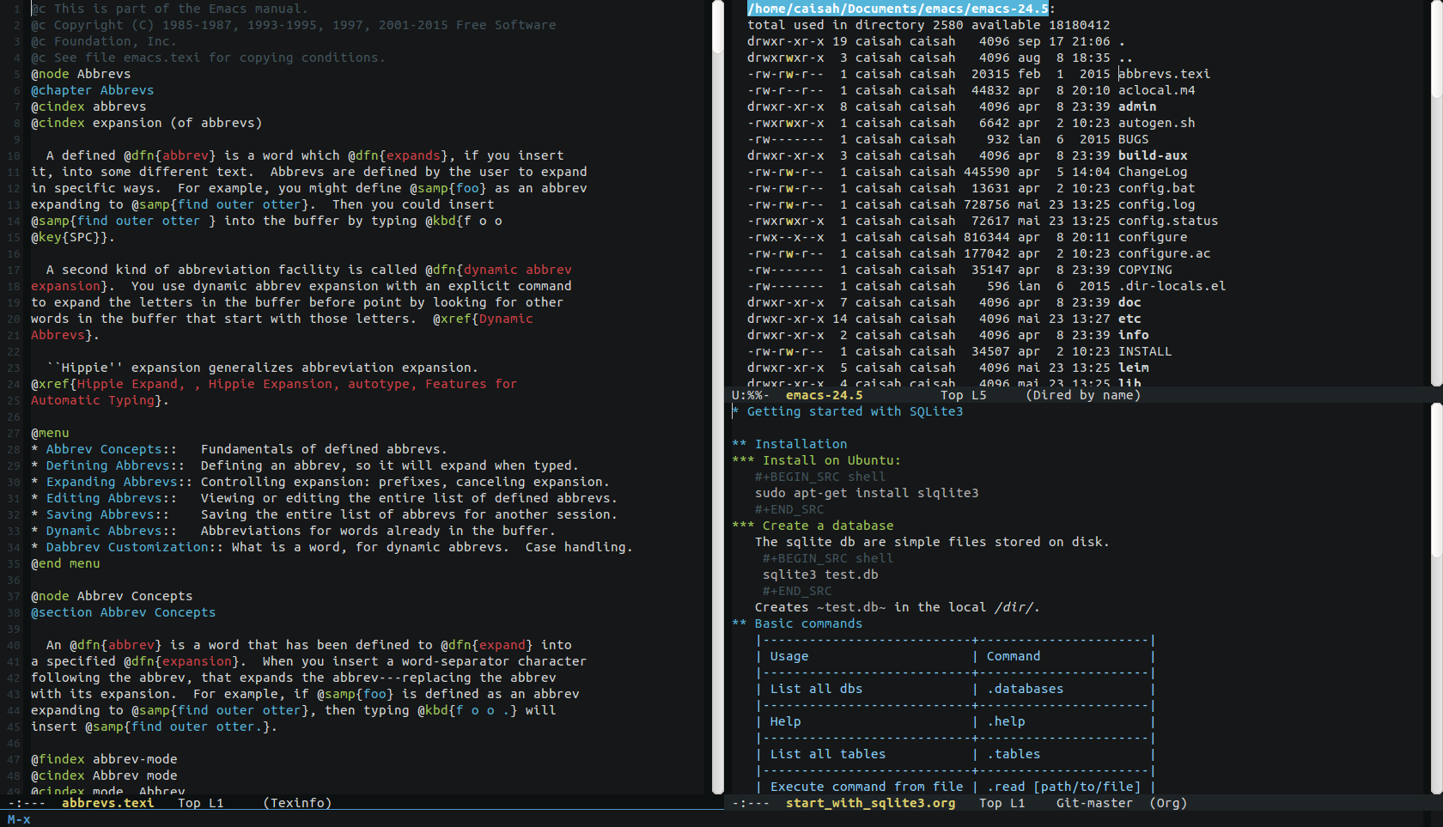
Task: Click the M-x minibuffer prompt
Action: pyautogui.click(x=19, y=819)
